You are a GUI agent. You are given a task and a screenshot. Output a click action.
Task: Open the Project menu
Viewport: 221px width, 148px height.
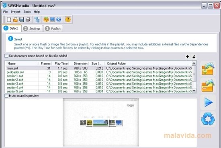(x=16, y=12)
